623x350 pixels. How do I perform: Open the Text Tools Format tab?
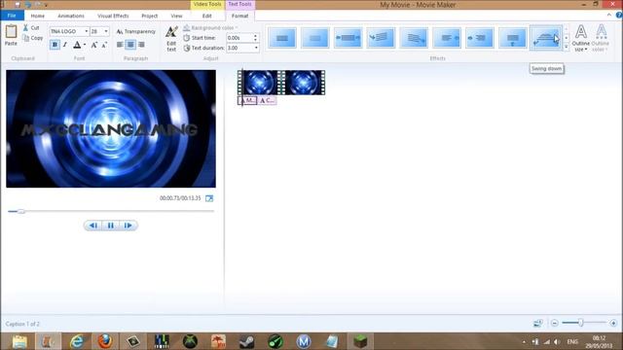(x=240, y=16)
